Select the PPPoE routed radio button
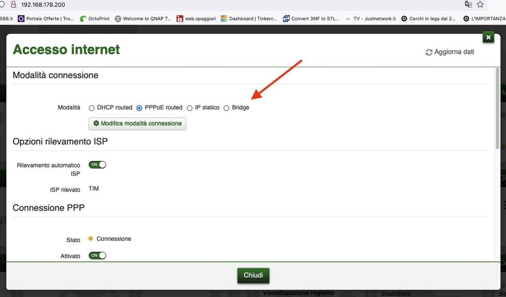The width and height of the screenshot is (506, 297). tap(139, 108)
